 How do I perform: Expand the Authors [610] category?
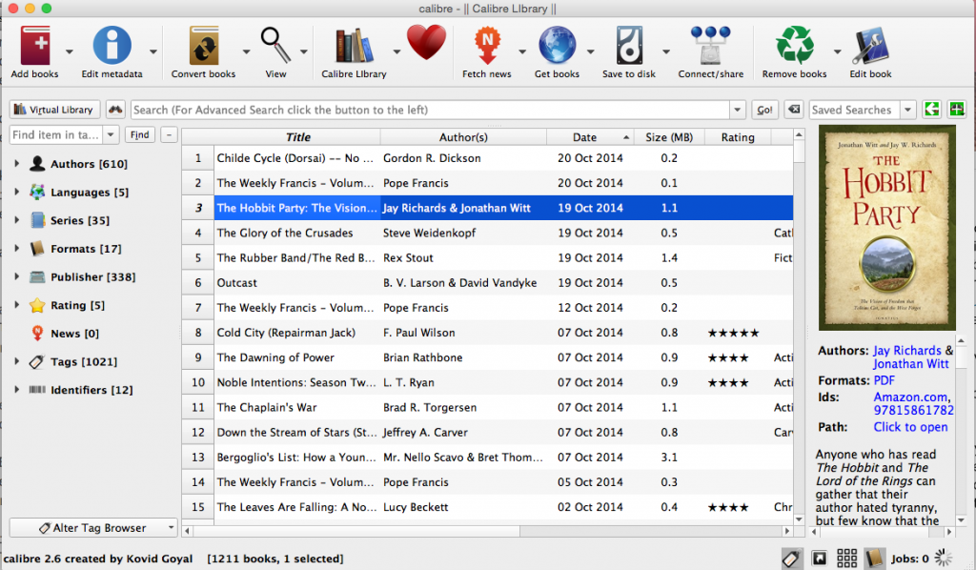[x=17, y=164]
